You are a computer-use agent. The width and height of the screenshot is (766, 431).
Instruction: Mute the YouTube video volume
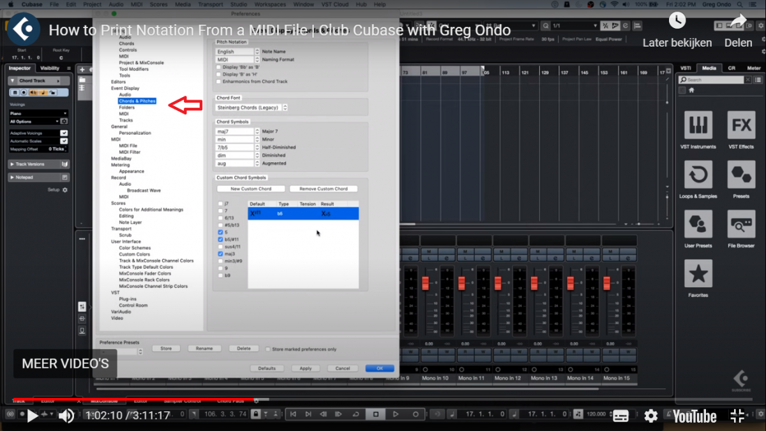(x=66, y=416)
